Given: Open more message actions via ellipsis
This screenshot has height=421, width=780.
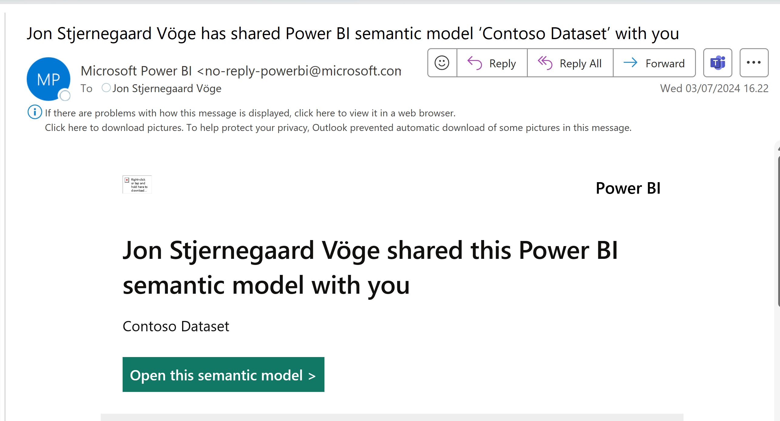Looking at the screenshot, I should [754, 63].
